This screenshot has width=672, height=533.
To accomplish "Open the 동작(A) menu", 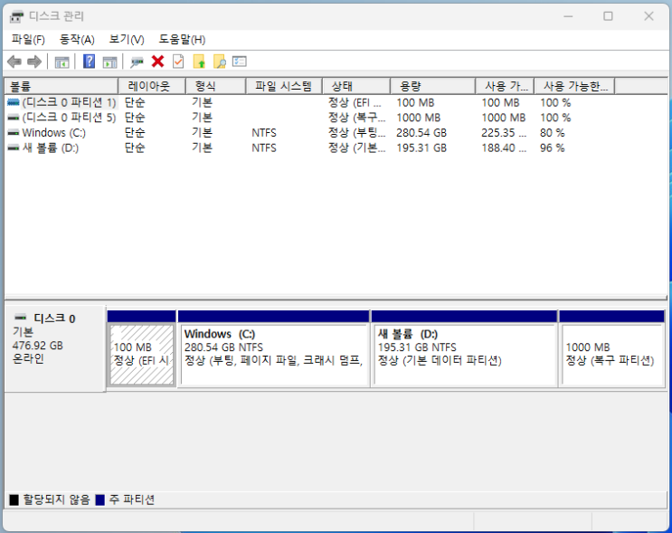I will click(x=77, y=40).
